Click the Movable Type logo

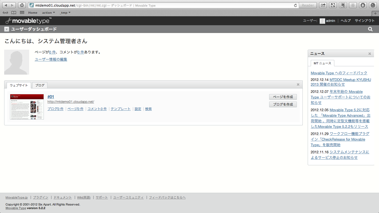click(28, 21)
